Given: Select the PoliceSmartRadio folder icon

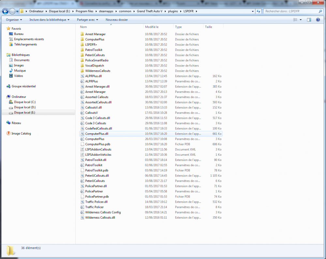Looking at the screenshot, I should tap(82, 60).
